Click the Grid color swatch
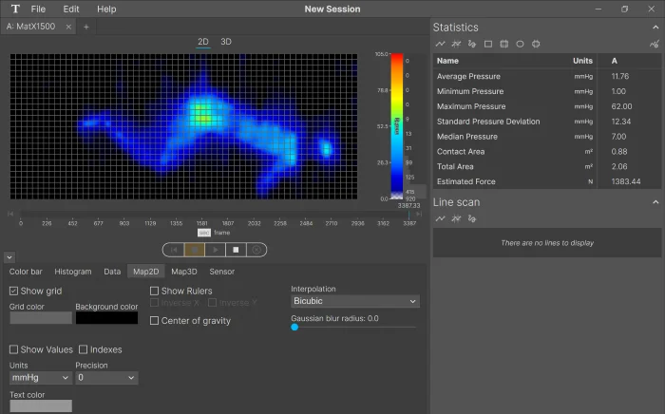Viewport: 665px width, 414px height. [x=40, y=317]
